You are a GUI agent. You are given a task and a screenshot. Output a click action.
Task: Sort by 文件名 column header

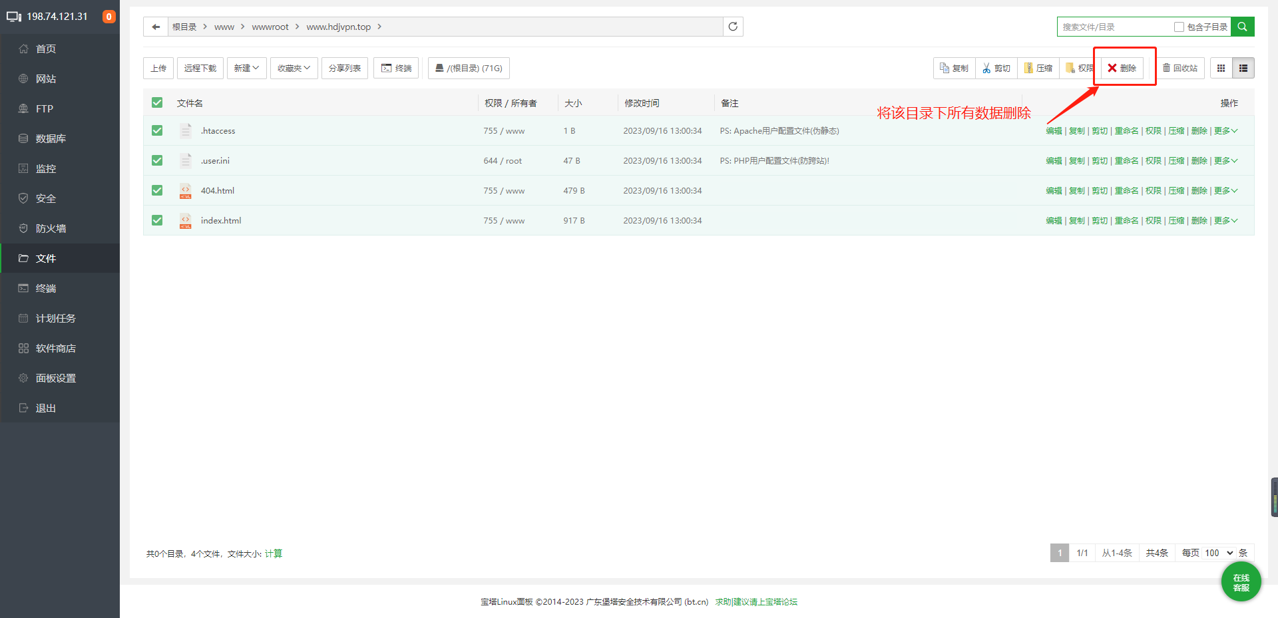(190, 103)
